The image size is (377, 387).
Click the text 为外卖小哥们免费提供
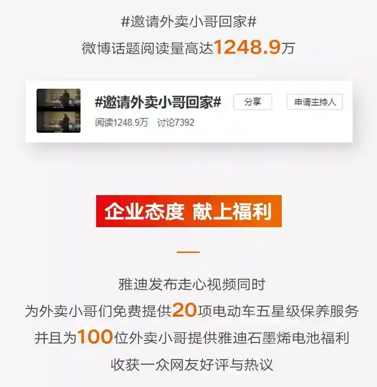(98, 311)
